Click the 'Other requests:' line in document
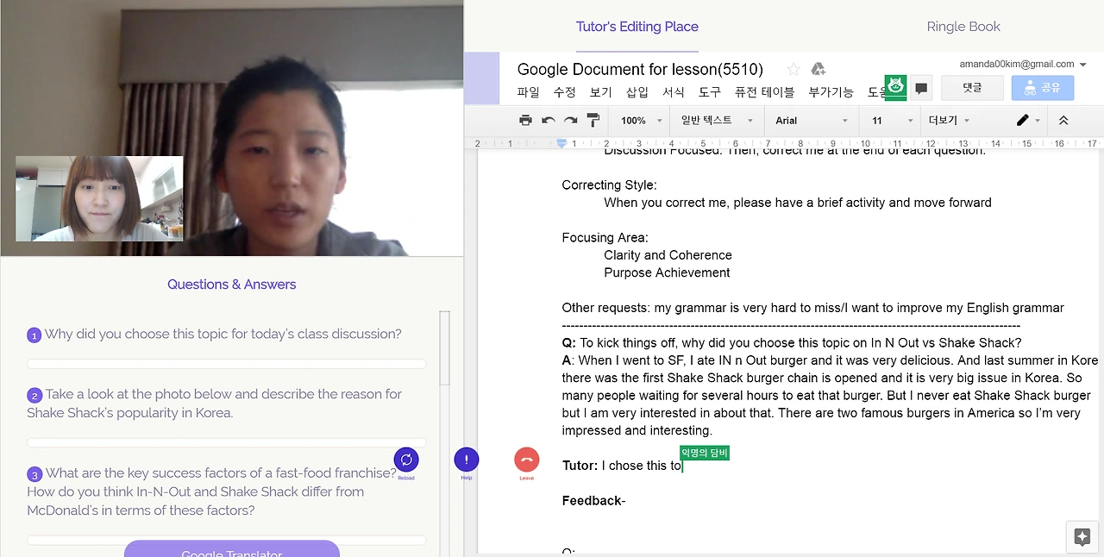 click(x=813, y=308)
